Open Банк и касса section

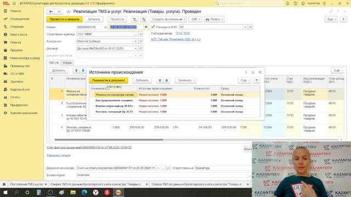19,34
